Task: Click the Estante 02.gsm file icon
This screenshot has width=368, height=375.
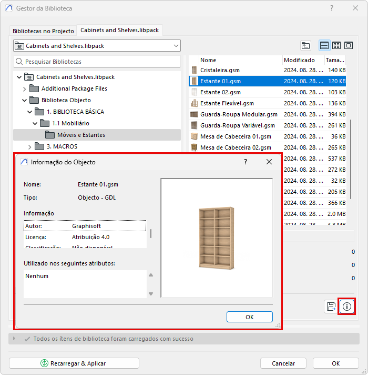Action: click(195, 92)
